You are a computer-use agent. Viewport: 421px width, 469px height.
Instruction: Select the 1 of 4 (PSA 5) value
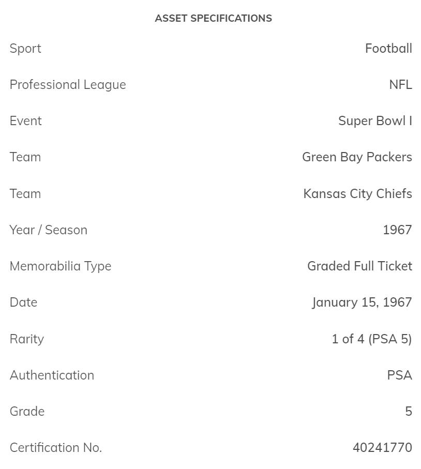tap(372, 339)
